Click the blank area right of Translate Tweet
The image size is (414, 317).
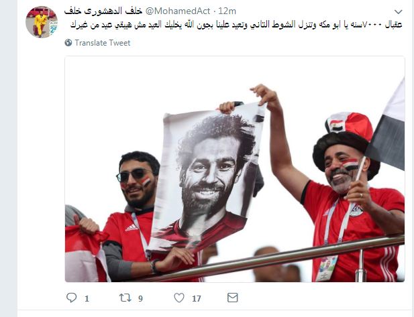(264, 43)
